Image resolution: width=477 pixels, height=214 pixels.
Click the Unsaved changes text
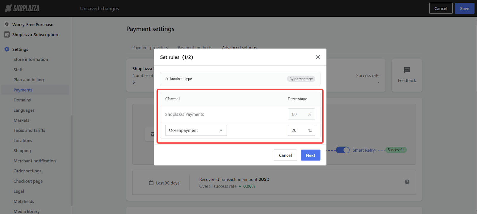pyautogui.click(x=100, y=9)
